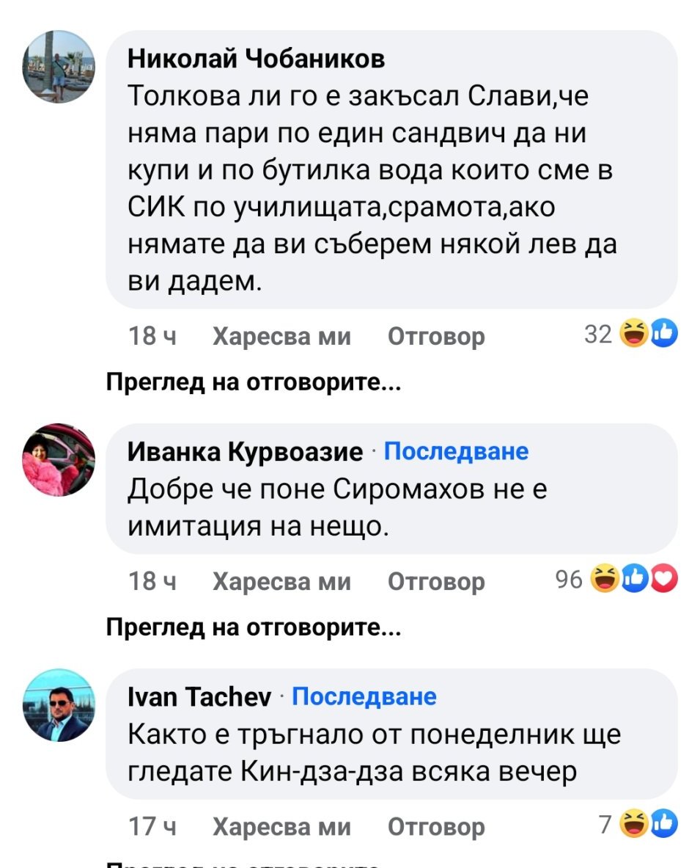Expand replies under Иванка Курвоазие's comment
The width and height of the screenshot is (700, 868).
[x=253, y=627]
